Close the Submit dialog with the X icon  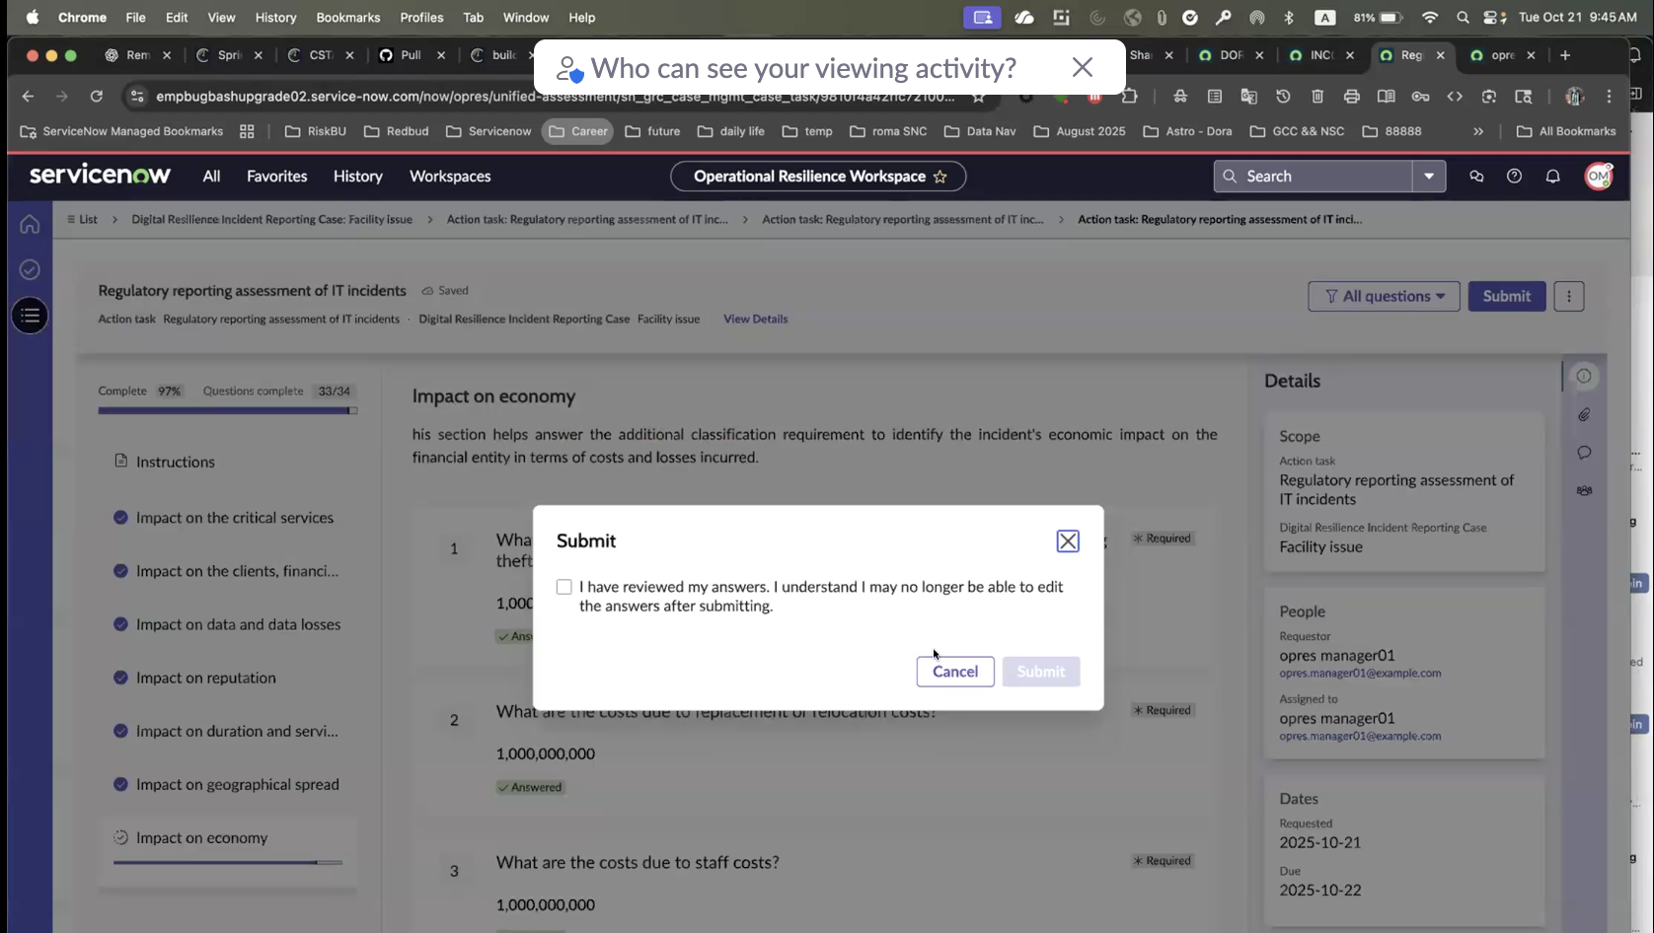pos(1068,541)
